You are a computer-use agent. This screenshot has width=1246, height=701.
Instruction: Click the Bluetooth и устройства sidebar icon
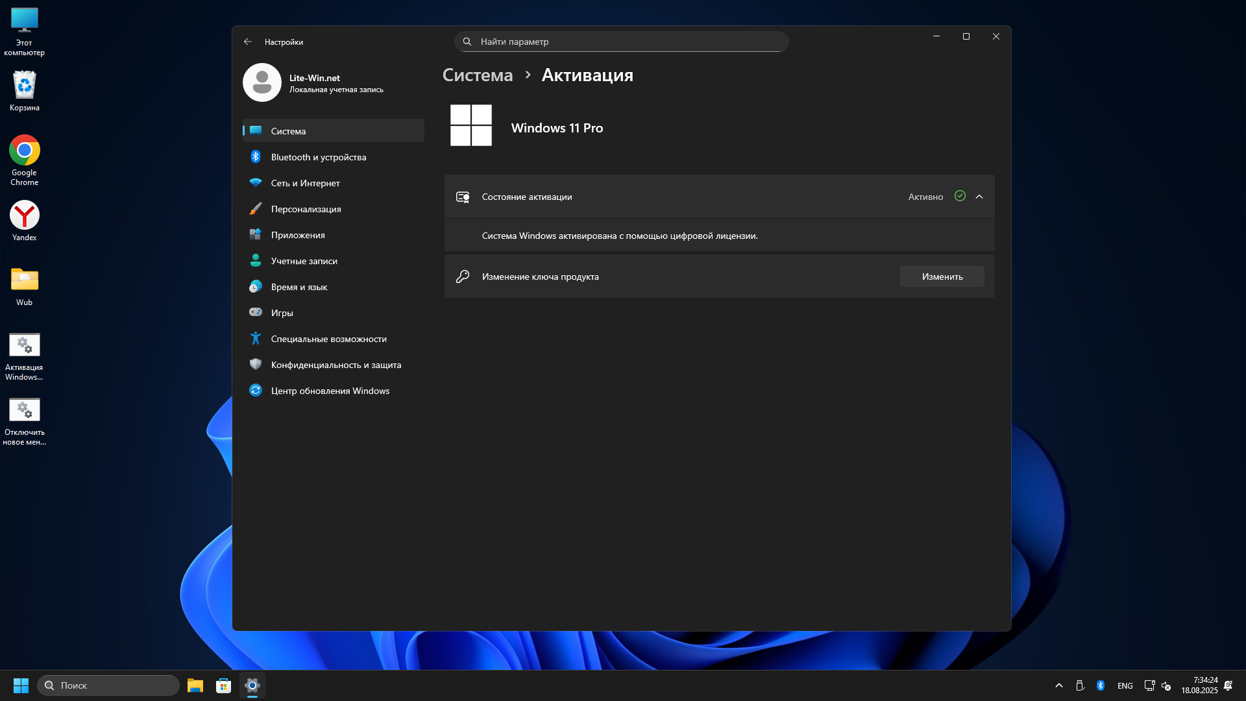pos(256,157)
